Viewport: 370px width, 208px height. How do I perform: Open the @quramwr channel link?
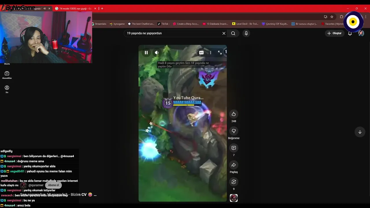click(36, 185)
